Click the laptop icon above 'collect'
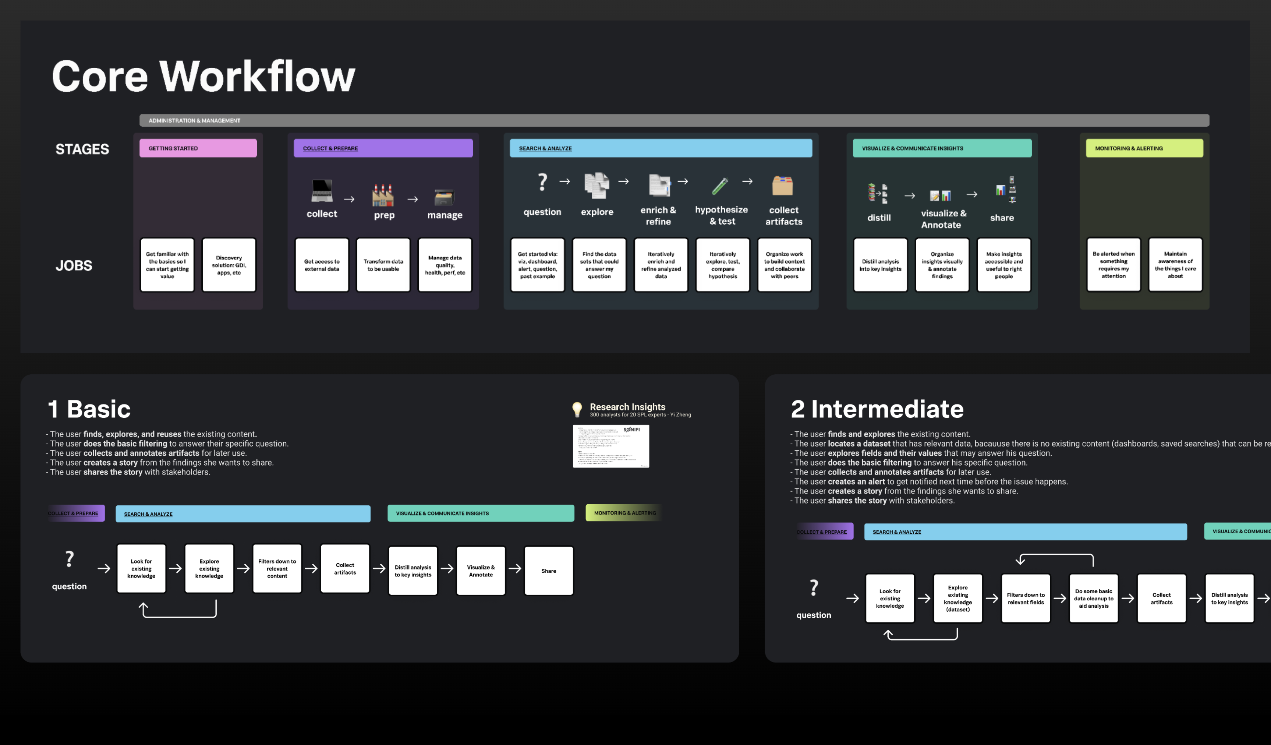This screenshot has width=1271, height=745. pos(322,191)
